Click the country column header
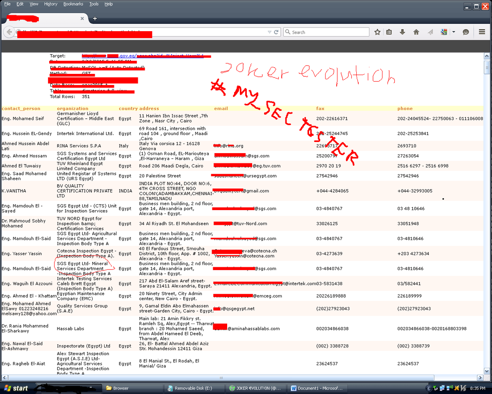 click(128, 108)
